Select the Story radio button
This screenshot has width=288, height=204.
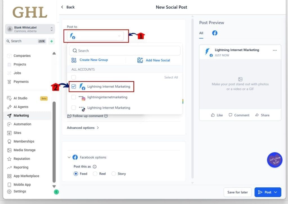(x=114, y=174)
